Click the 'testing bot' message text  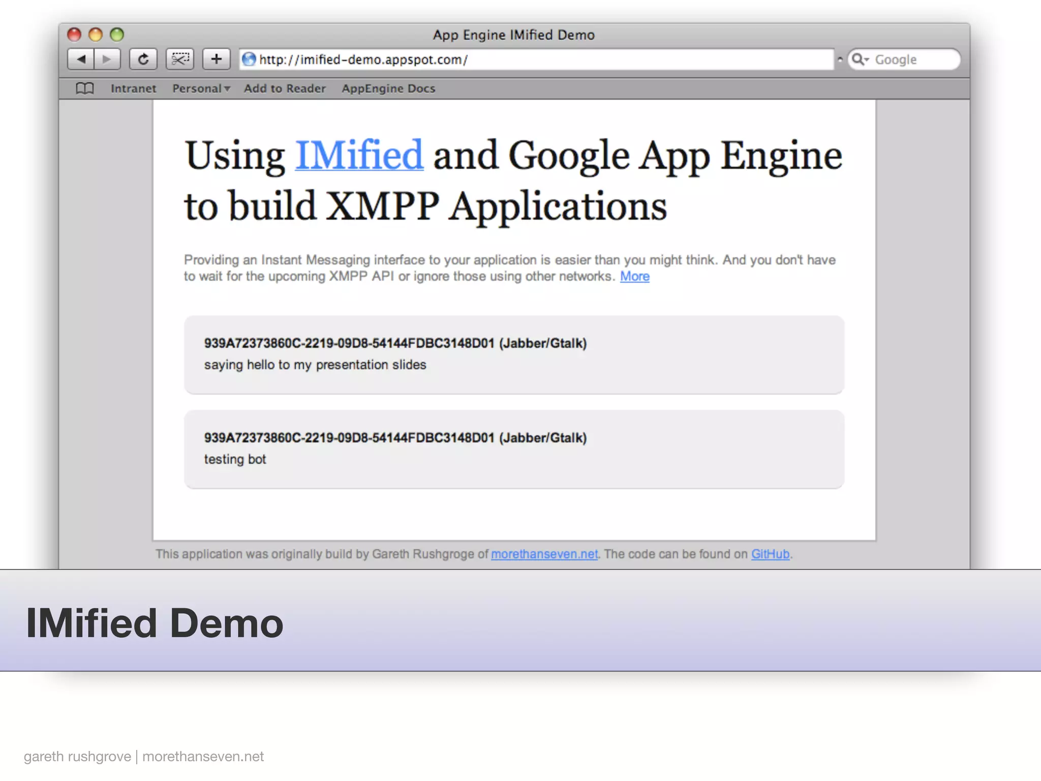click(x=235, y=459)
